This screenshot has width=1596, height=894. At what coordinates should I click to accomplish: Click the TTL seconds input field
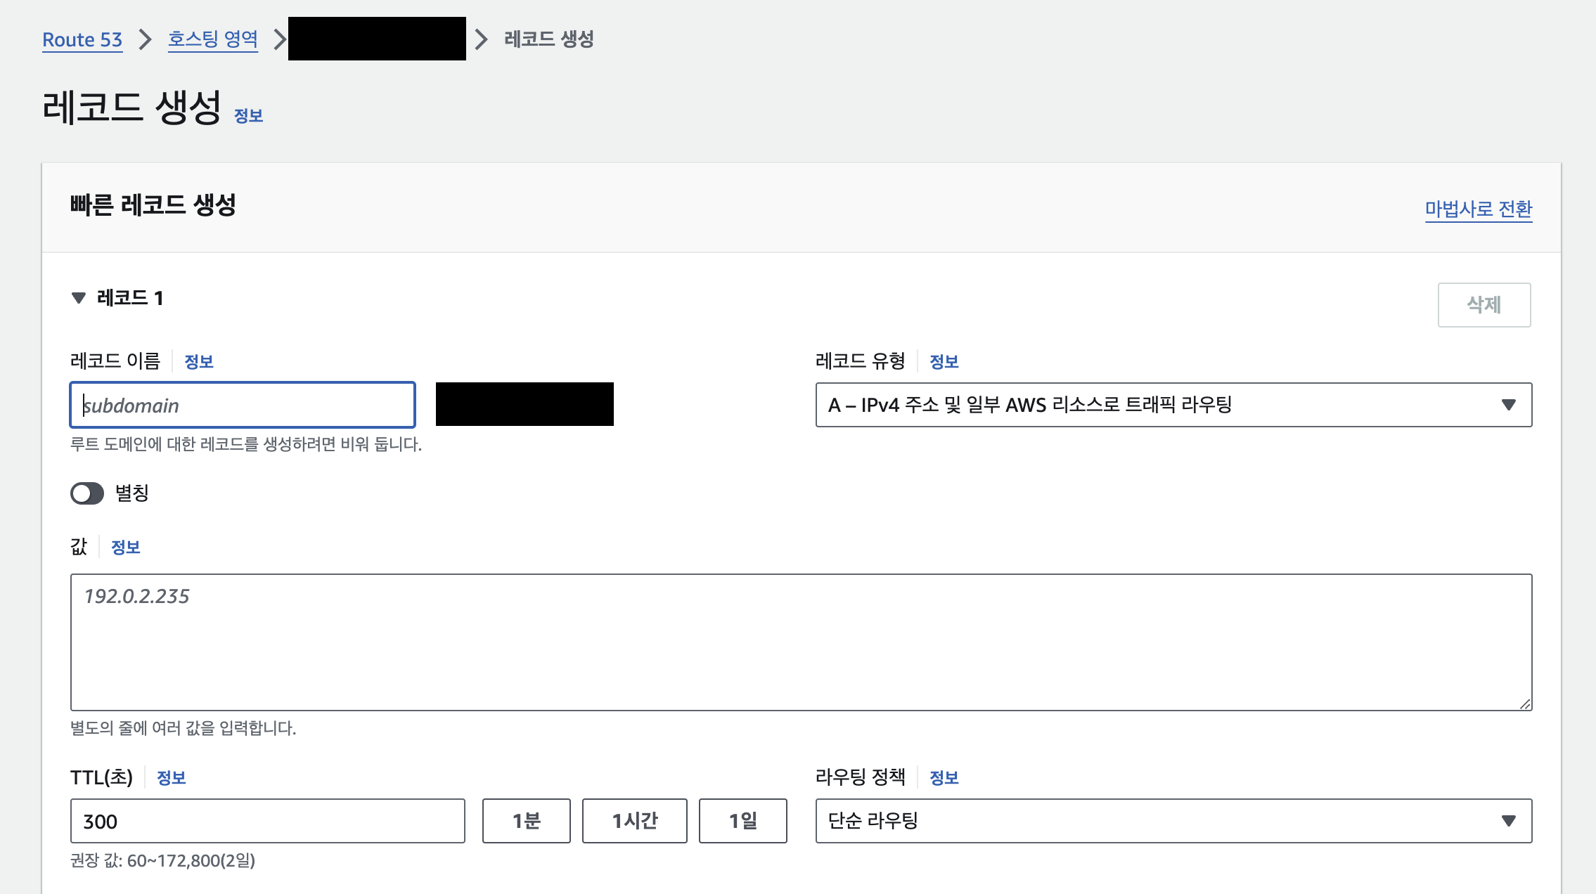click(267, 821)
